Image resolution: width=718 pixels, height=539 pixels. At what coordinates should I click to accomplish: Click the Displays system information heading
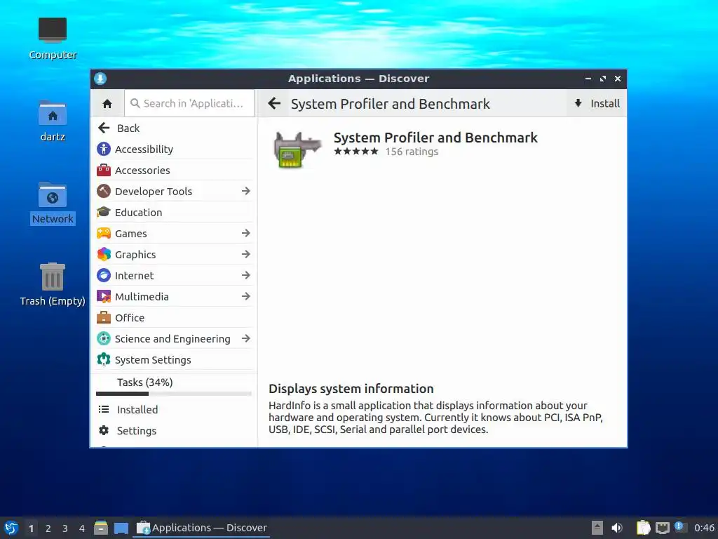[351, 389]
